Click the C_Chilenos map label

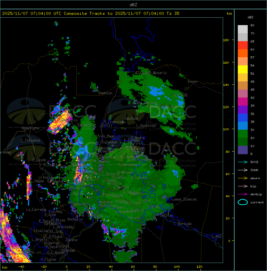[x=30, y=140]
